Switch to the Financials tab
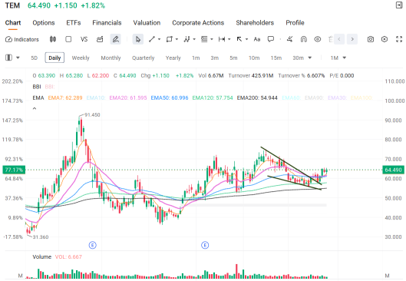This screenshot has width=406, height=281. click(x=107, y=23)
